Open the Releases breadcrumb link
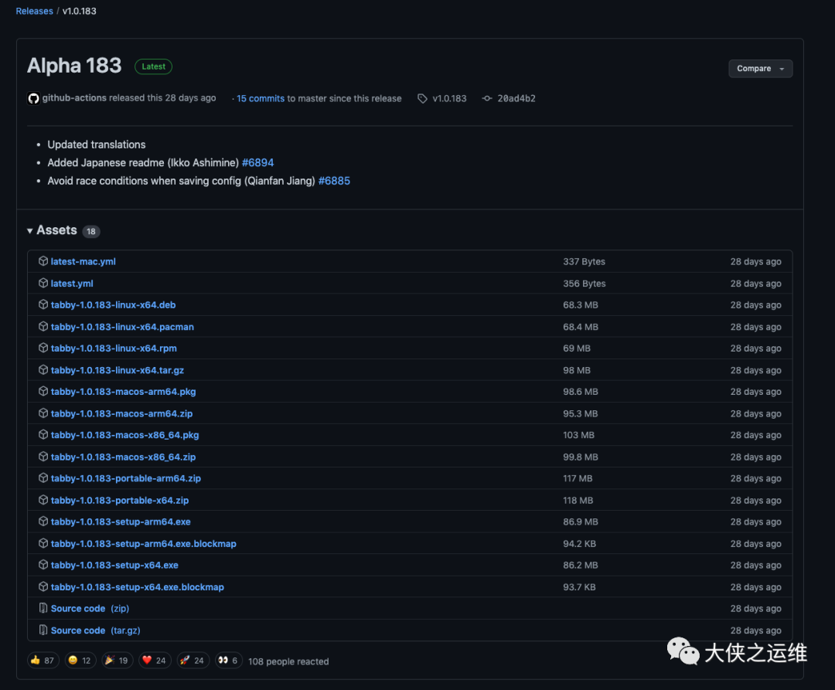 34,11
